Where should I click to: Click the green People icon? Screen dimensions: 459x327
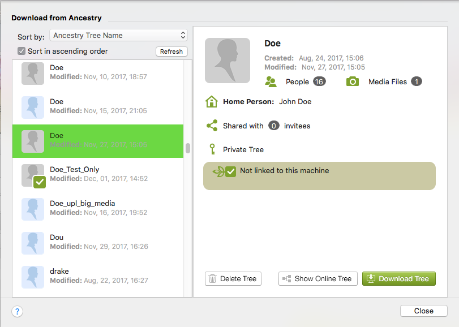[x=271, y=81]
